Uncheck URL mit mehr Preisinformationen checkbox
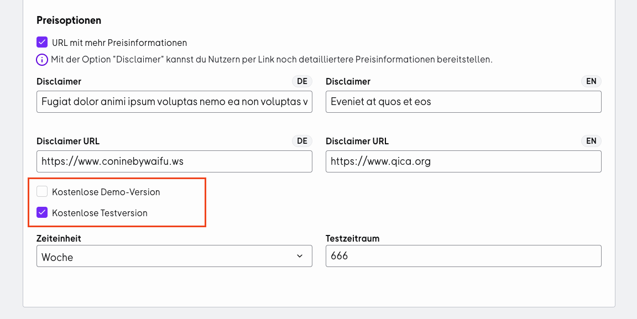637x319 pixels. point(42,42)
